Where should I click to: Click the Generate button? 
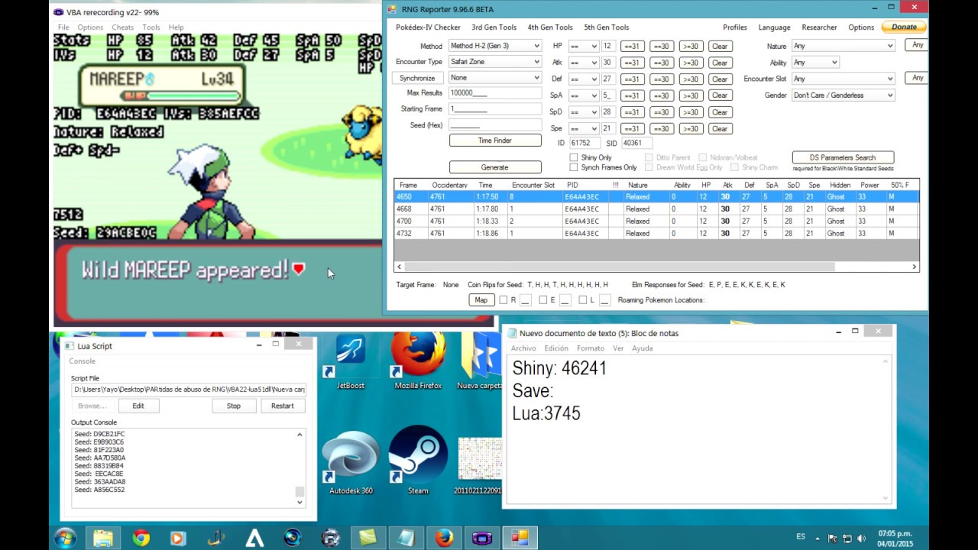pos(495,167)
